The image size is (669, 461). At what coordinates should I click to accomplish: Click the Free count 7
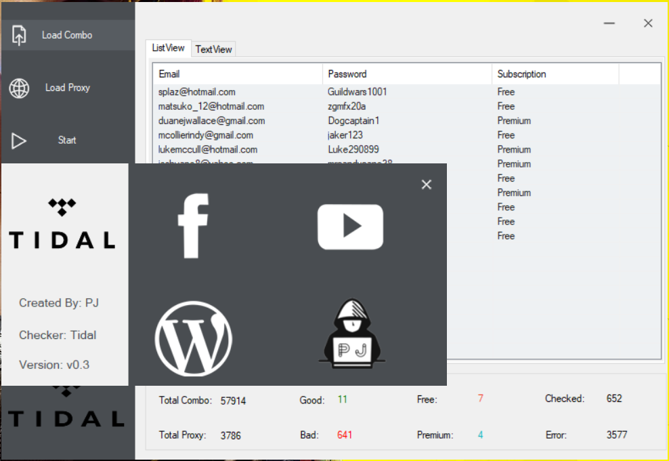(x=480, y=399)
